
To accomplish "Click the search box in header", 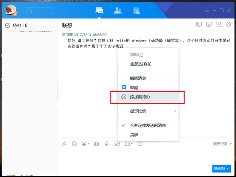I will (x=39, y=11).
